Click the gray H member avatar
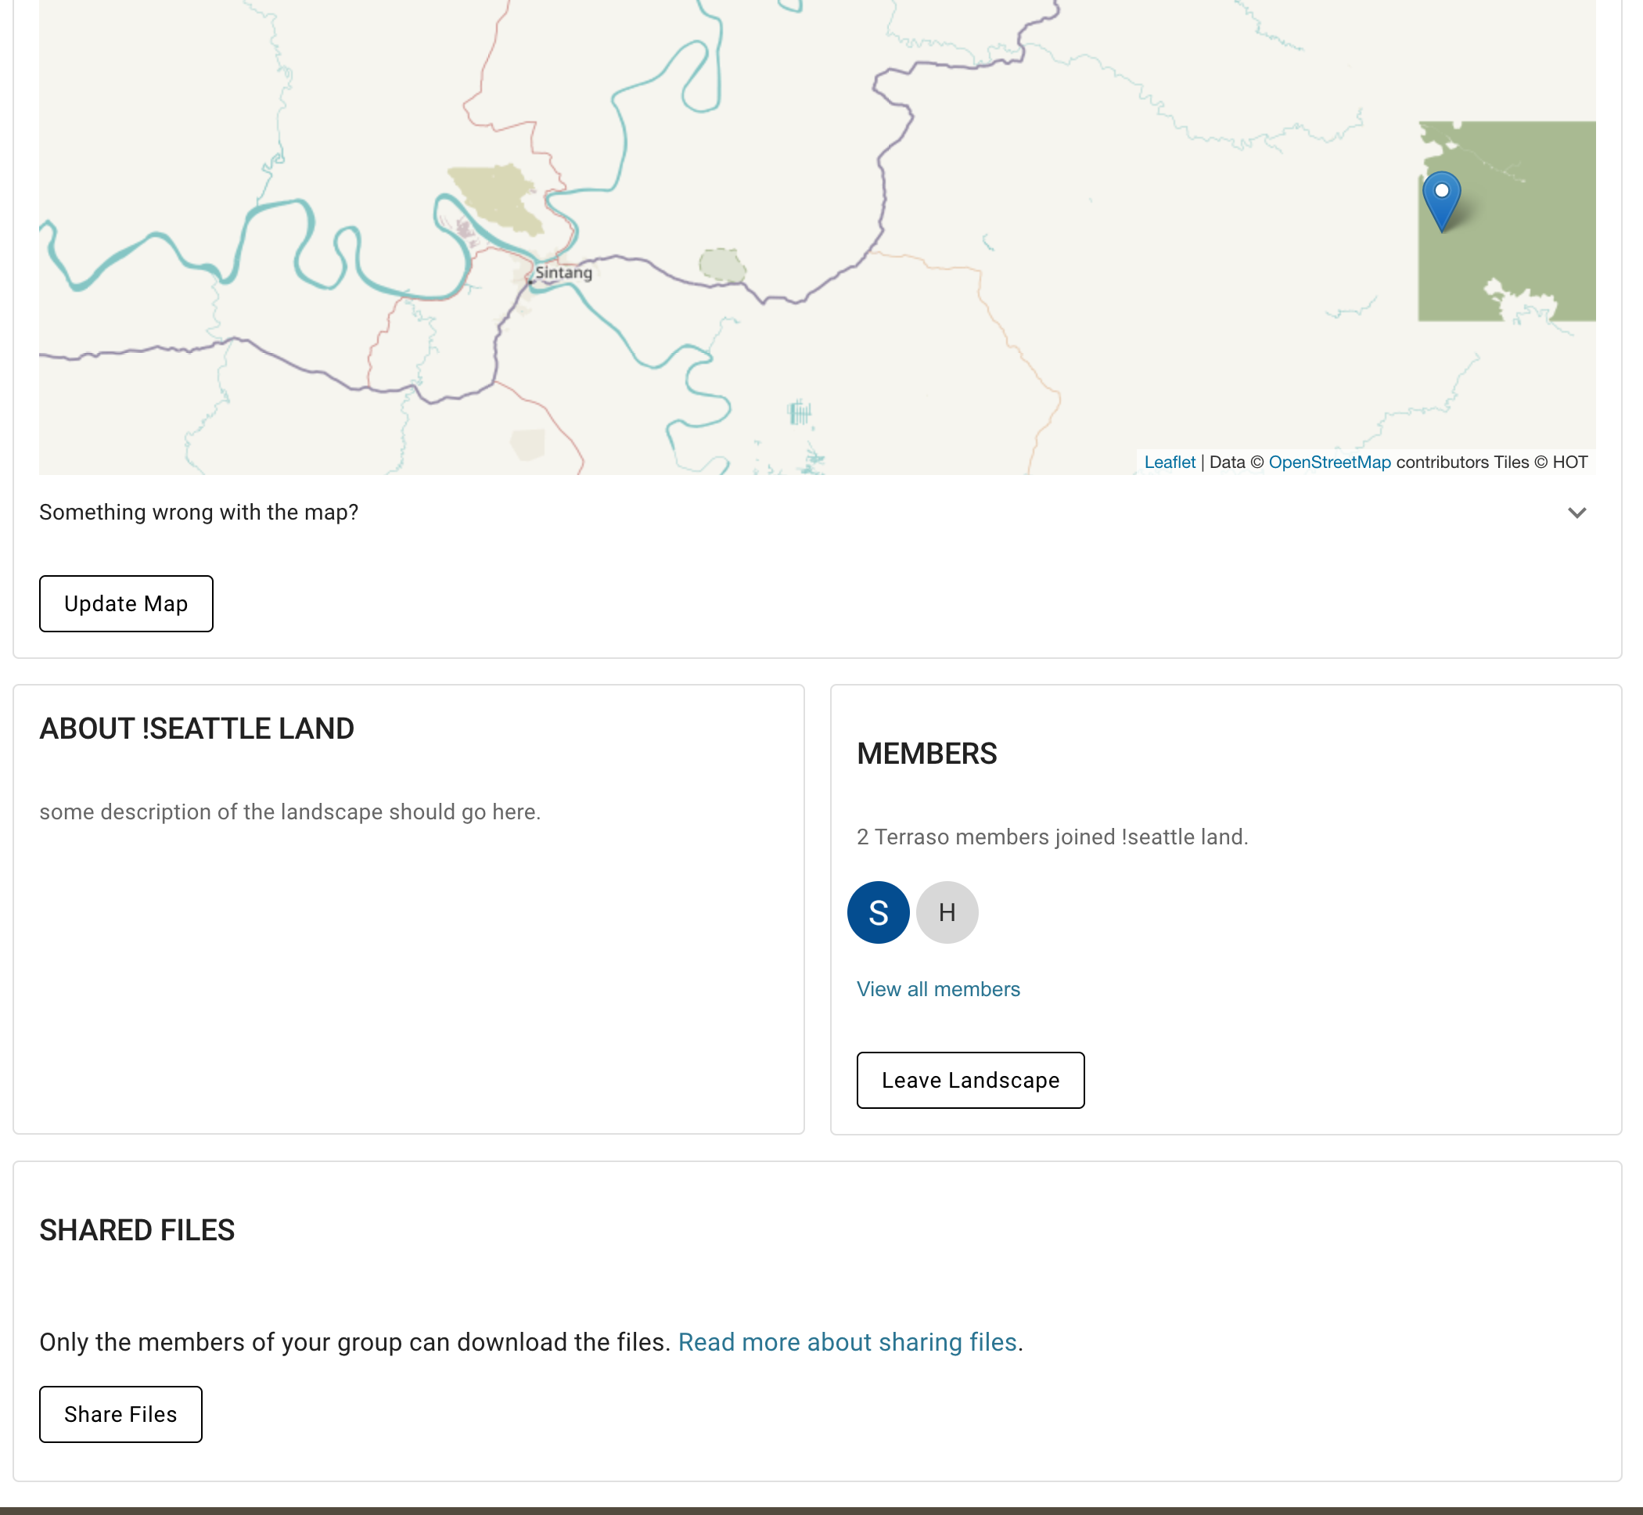 point(947,912)
